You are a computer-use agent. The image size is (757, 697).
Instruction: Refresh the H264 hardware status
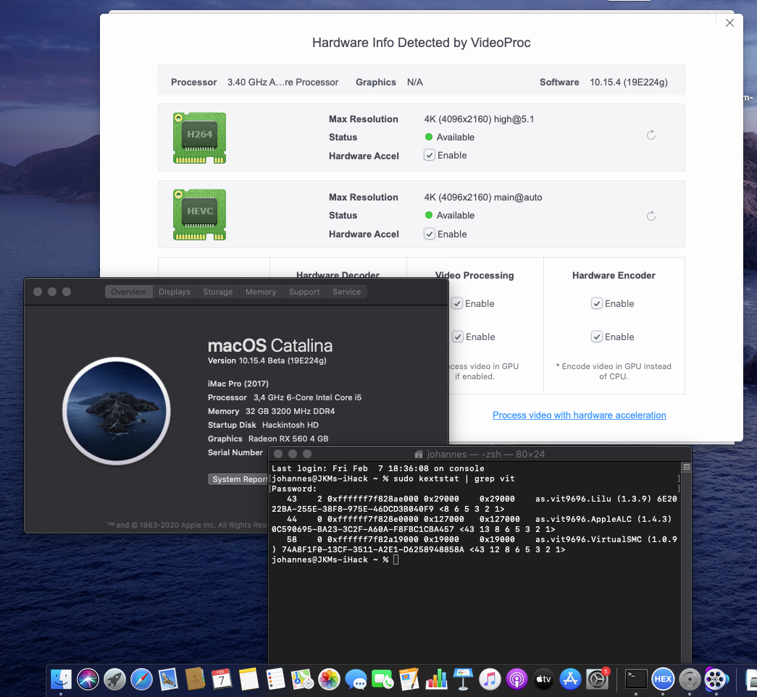(651, 135)
